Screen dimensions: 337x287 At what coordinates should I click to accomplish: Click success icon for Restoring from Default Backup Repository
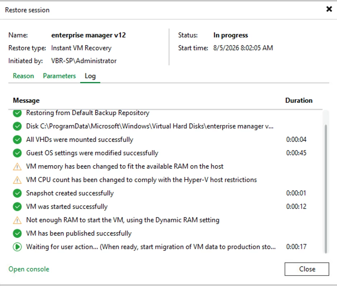17,113
